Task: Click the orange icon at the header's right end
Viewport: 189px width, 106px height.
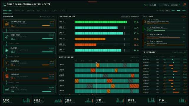Action: [184, 5]
